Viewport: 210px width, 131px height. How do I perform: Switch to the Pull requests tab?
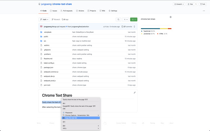point(66,11)
